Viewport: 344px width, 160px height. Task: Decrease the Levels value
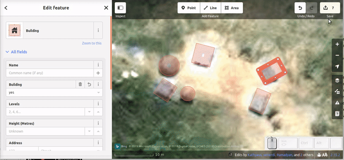tap(89, 112)
